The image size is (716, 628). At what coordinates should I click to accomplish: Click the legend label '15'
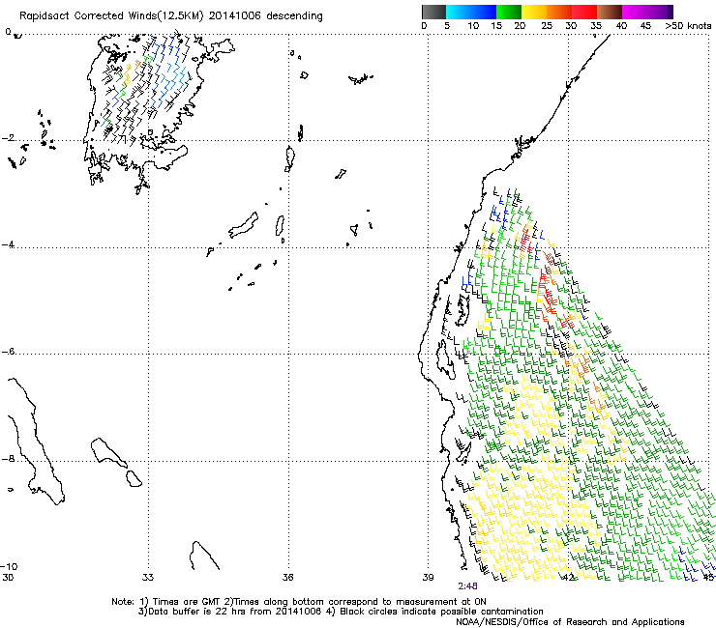pyautogui.click(x=496, y=26)
